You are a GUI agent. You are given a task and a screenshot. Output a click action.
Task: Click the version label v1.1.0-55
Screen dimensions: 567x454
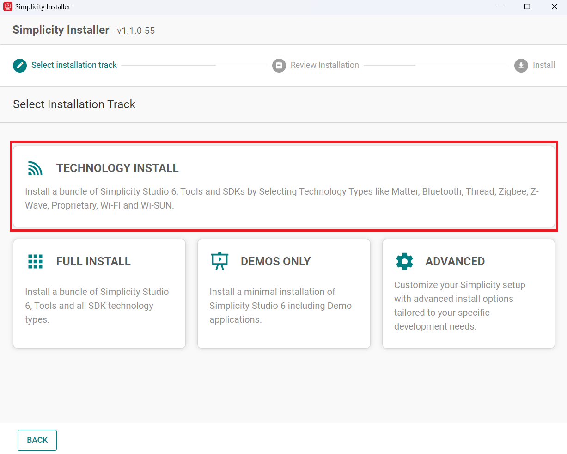[136, 31]
